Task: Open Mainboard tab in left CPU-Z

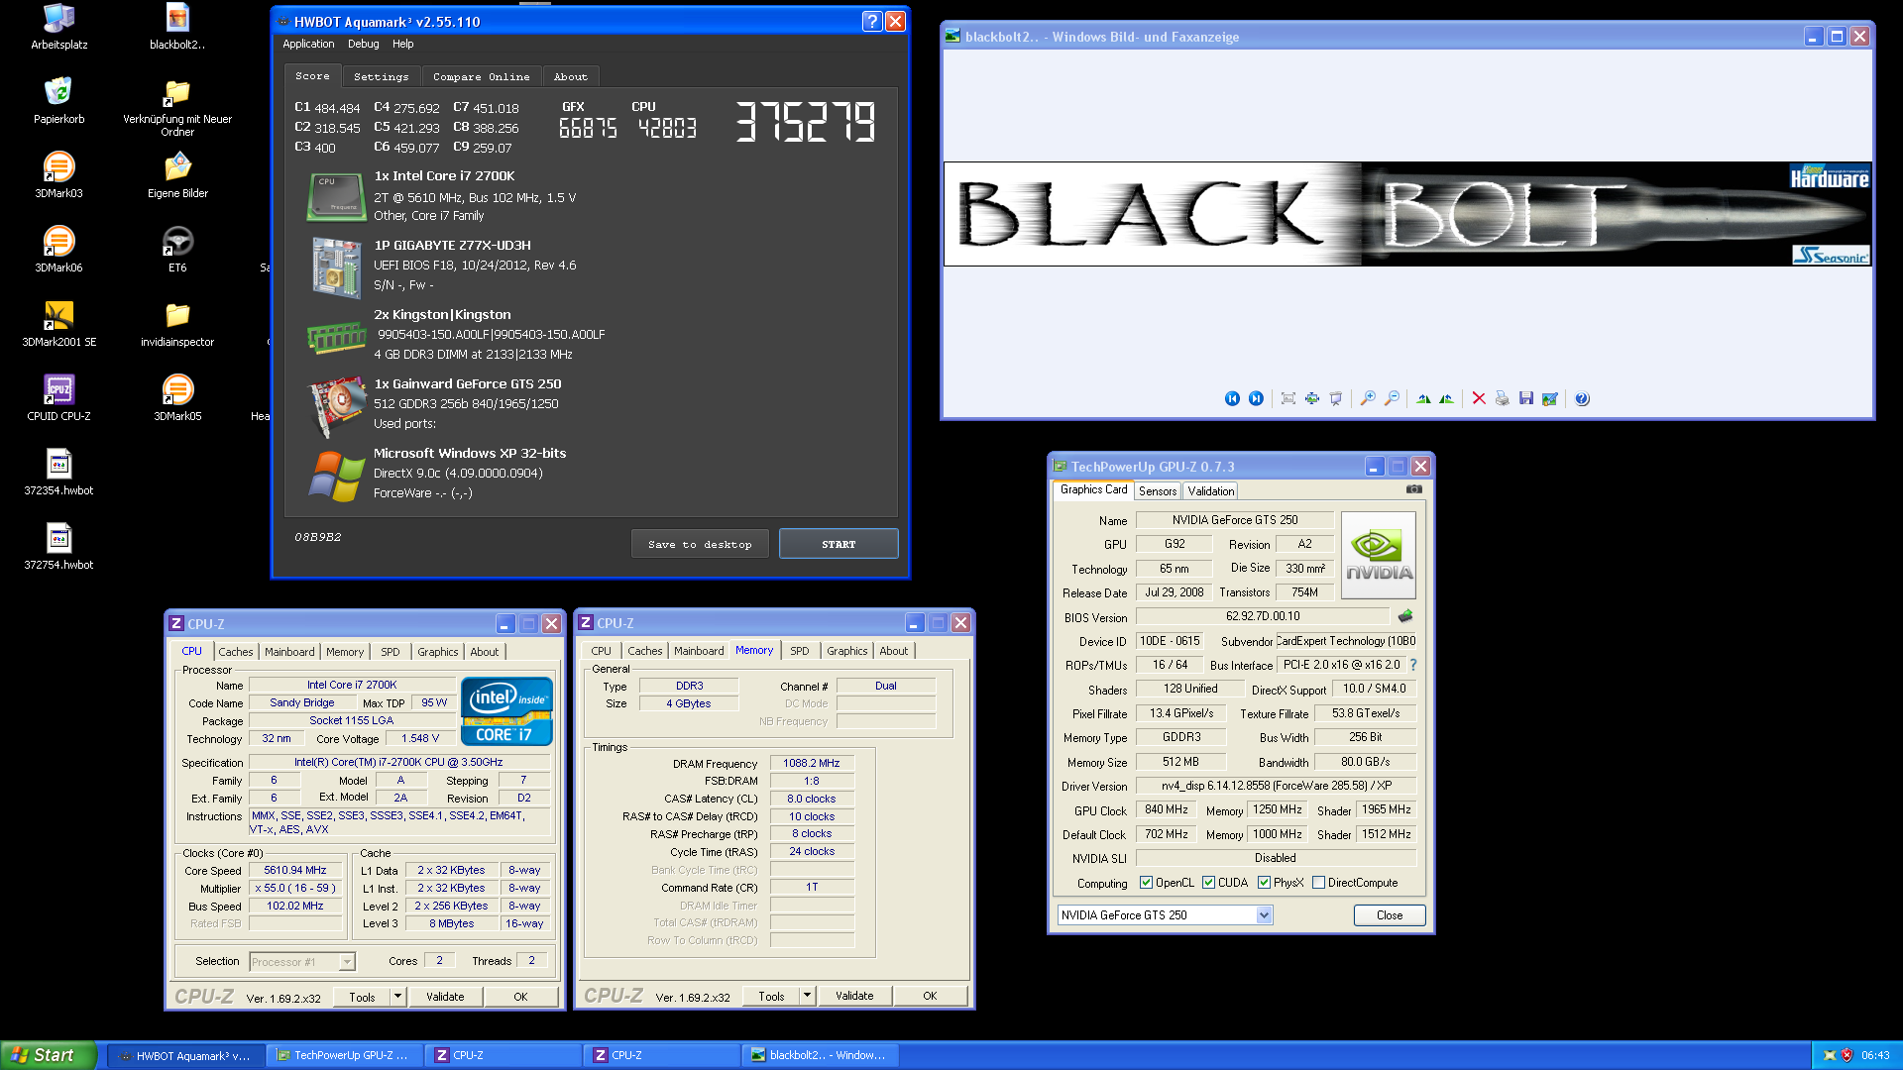Action: [289, 652]
